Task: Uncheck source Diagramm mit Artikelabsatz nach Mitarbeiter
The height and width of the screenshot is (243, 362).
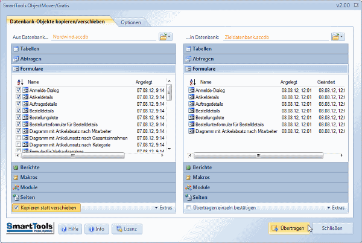Action: [19, 131]
